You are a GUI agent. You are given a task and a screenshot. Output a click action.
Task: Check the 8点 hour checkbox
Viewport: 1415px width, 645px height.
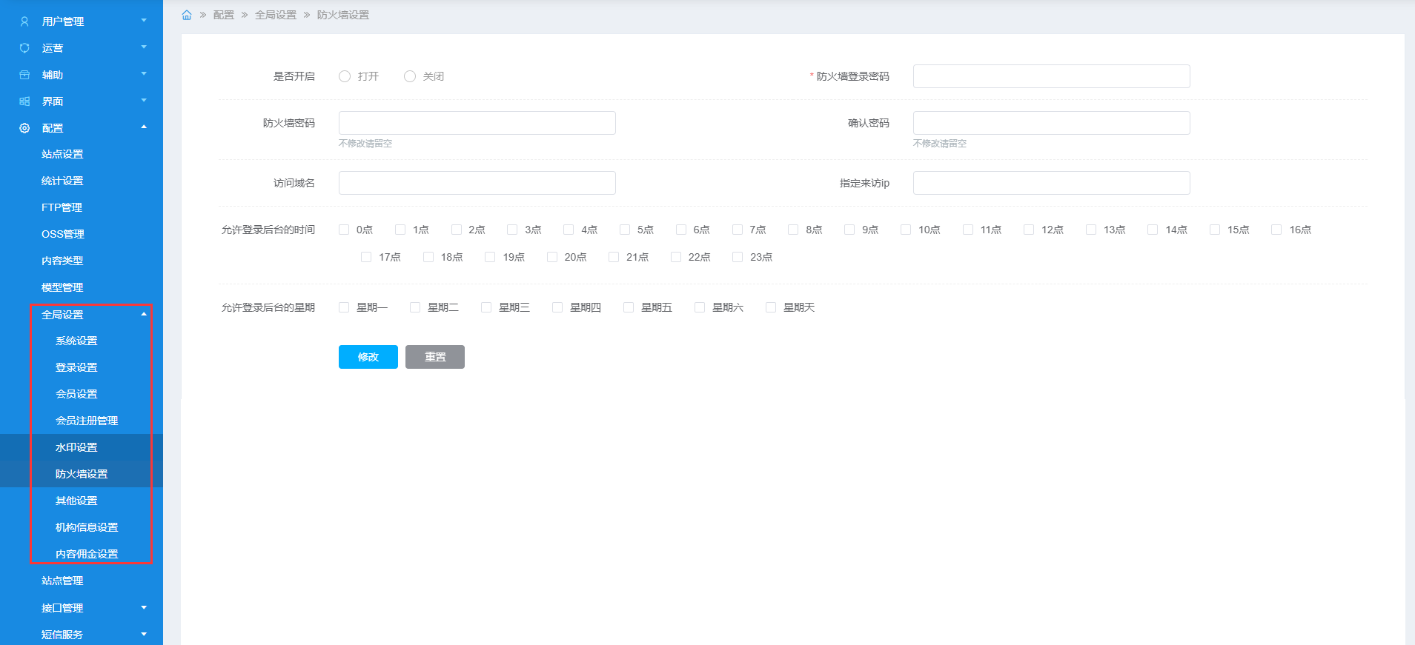[793, 230]
